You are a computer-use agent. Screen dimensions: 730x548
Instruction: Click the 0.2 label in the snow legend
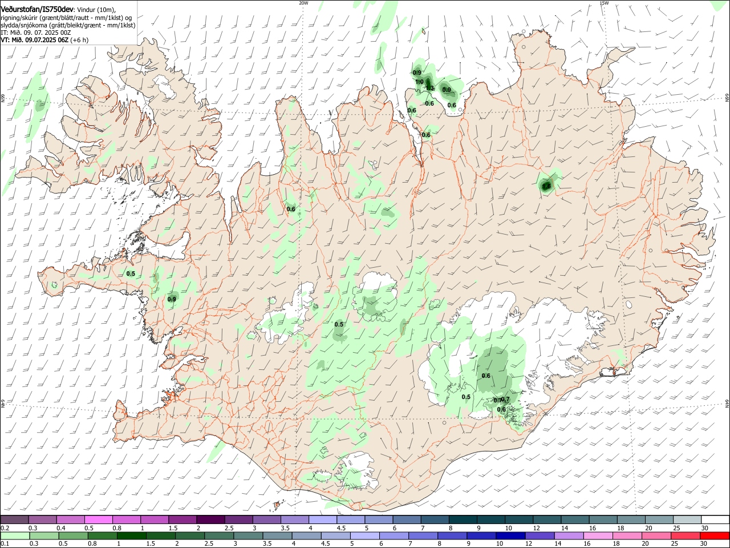[x=5, y=528]
